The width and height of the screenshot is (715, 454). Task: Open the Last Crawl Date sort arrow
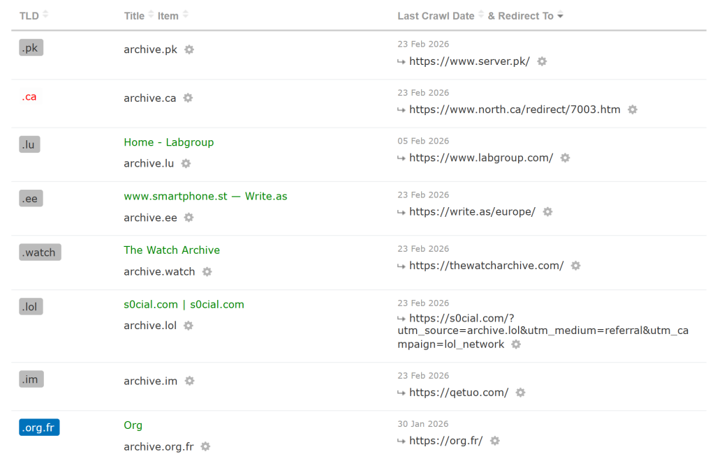[x=480, y=15]
